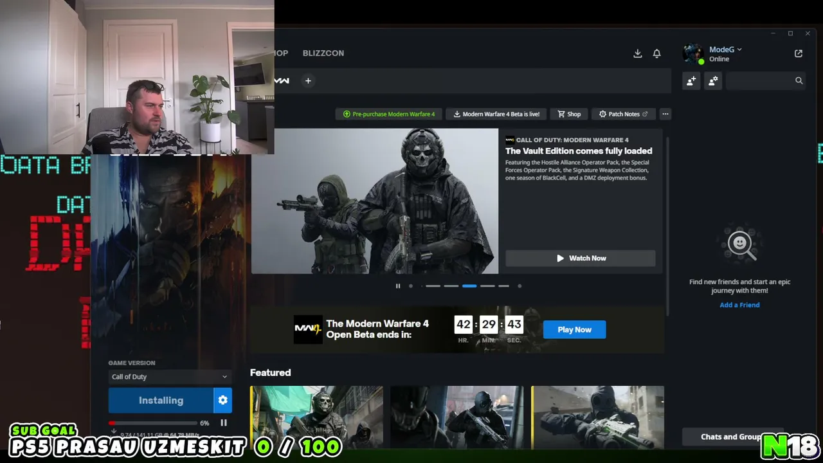Click the Play Now button
823x463 pixels.
tap(574, 329)
